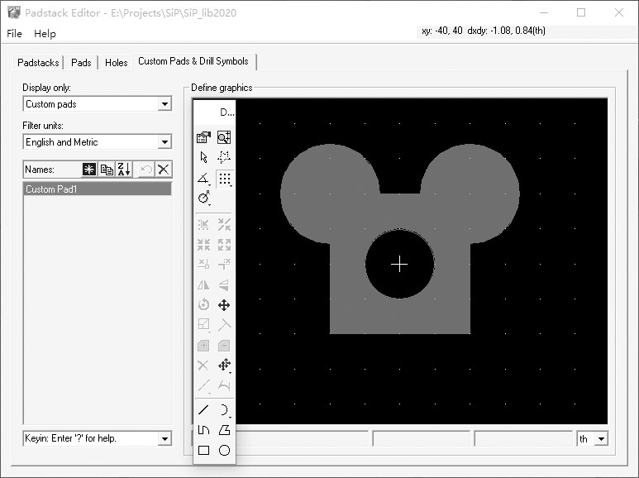This screenshot has height=478, width=639.
Task: Toggle the snap-to-grid dots tool
Action: pyautogui.click(x=225, y=179)
